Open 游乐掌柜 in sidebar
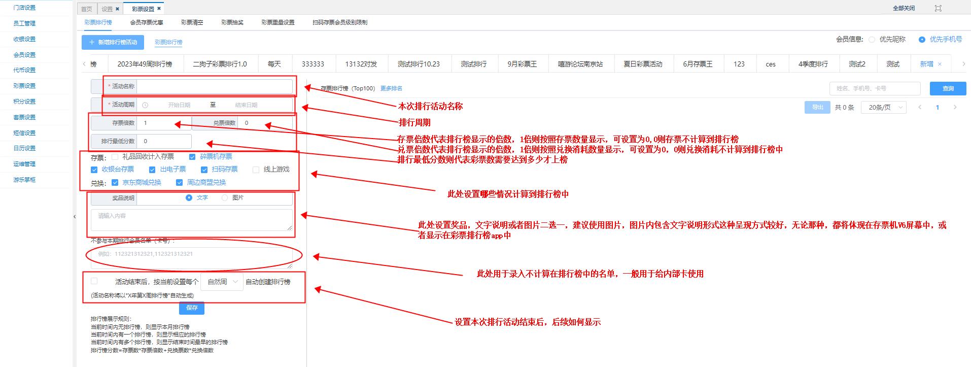Image resolution: width=971 pixels, height=367 pixels. point(24,180)
